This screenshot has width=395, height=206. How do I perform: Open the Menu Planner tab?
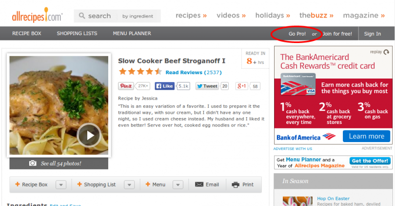coord(132,34)
